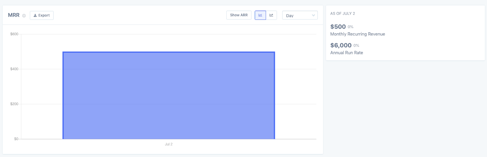Viewport: 487px width, 157px height.
Task: Switch to line chart view
Action: pyautogui.click(x=271, y=15)
